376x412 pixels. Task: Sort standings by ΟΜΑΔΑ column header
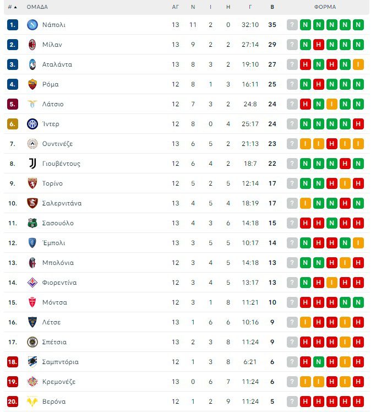click(37, 7)
